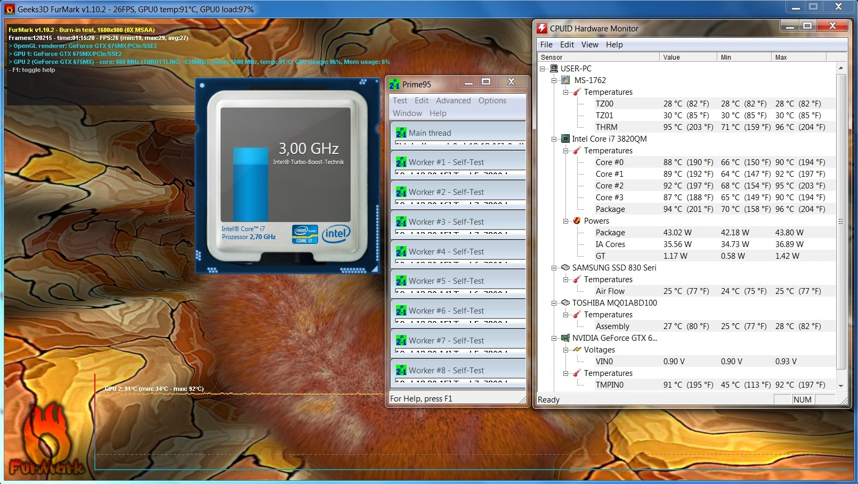Click the MS-1762 motherboard icon
858x484 pixels.
click(566, 80)
